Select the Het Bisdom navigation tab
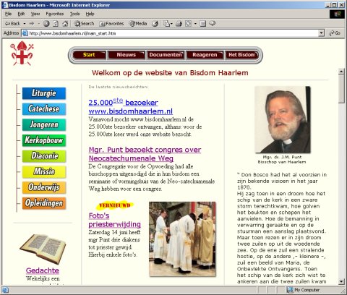 pyautogui.click(x=241, y=55)
